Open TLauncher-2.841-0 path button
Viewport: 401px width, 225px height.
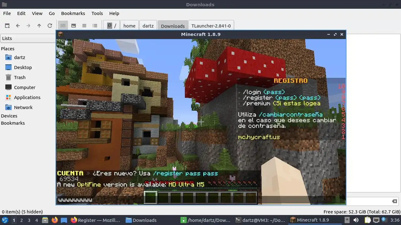[211, 26]
